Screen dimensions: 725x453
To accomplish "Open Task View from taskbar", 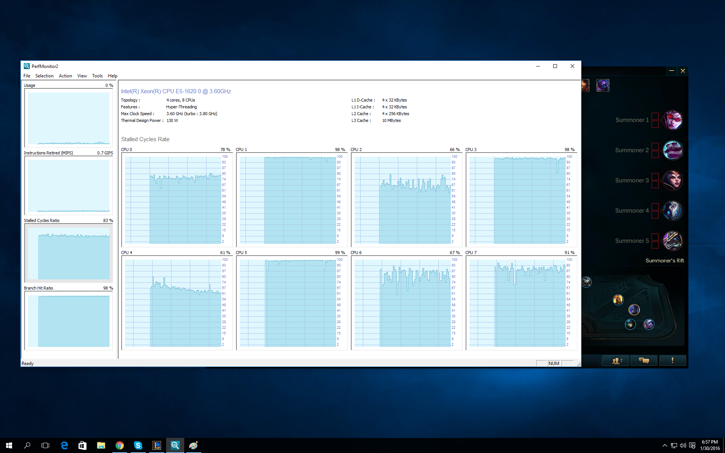I will pos(45,445).
